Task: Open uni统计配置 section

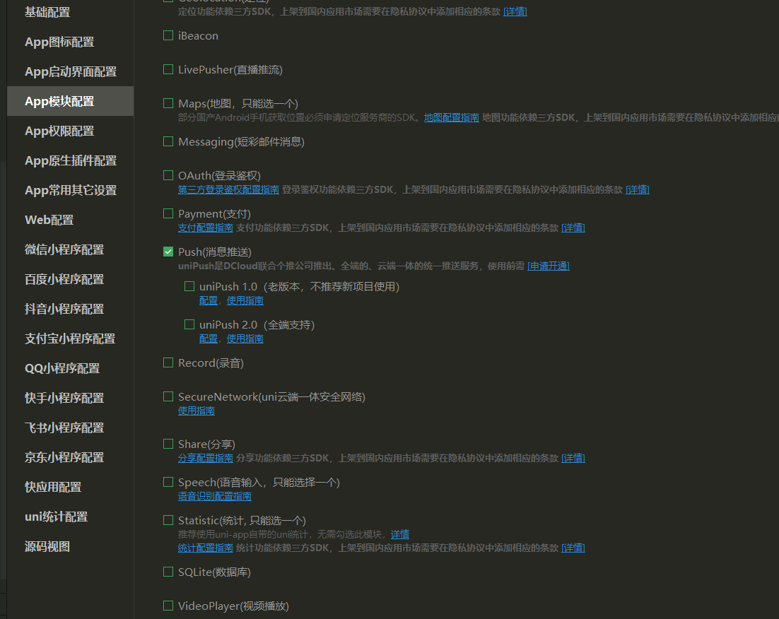Action: click(x=56, y=517)
